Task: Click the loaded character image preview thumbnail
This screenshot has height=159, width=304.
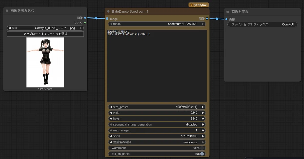Action: (x=45, y=62)
